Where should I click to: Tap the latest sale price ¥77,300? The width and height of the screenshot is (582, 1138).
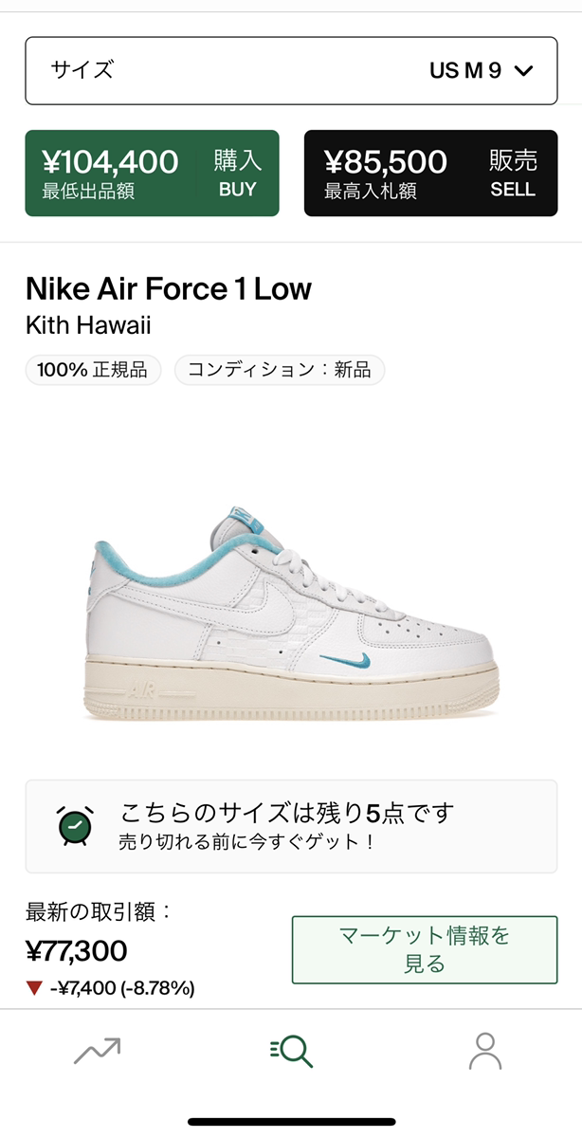point(77,950)
